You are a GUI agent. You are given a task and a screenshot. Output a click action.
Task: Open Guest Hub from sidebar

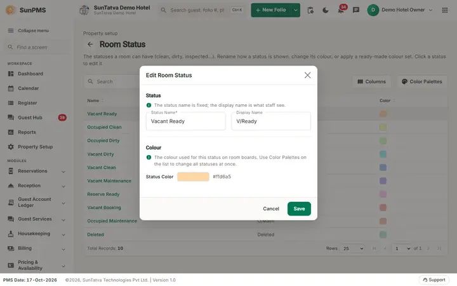coord(30,118)
